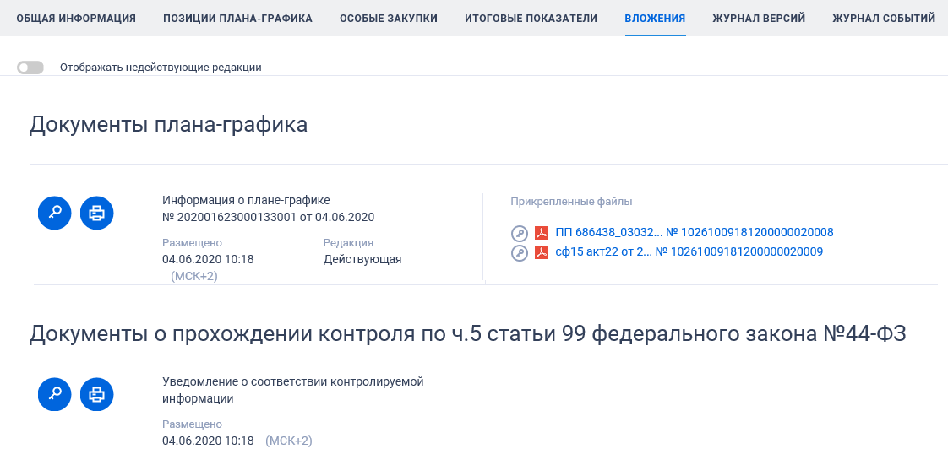Click the PDF icon of ПП 686438 file
The height and width of the screenshot is (465, 948).
tap(541, 233)
